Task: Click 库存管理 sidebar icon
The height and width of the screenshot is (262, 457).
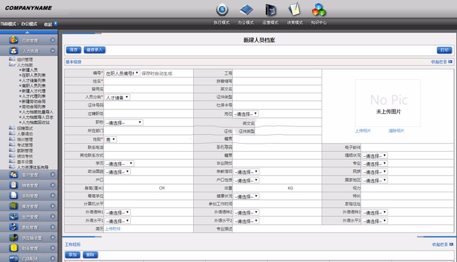Action: pyautogui.click(x=13, y=206)
